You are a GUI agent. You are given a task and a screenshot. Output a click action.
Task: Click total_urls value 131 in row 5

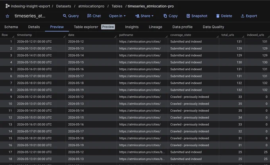(239, 69)
